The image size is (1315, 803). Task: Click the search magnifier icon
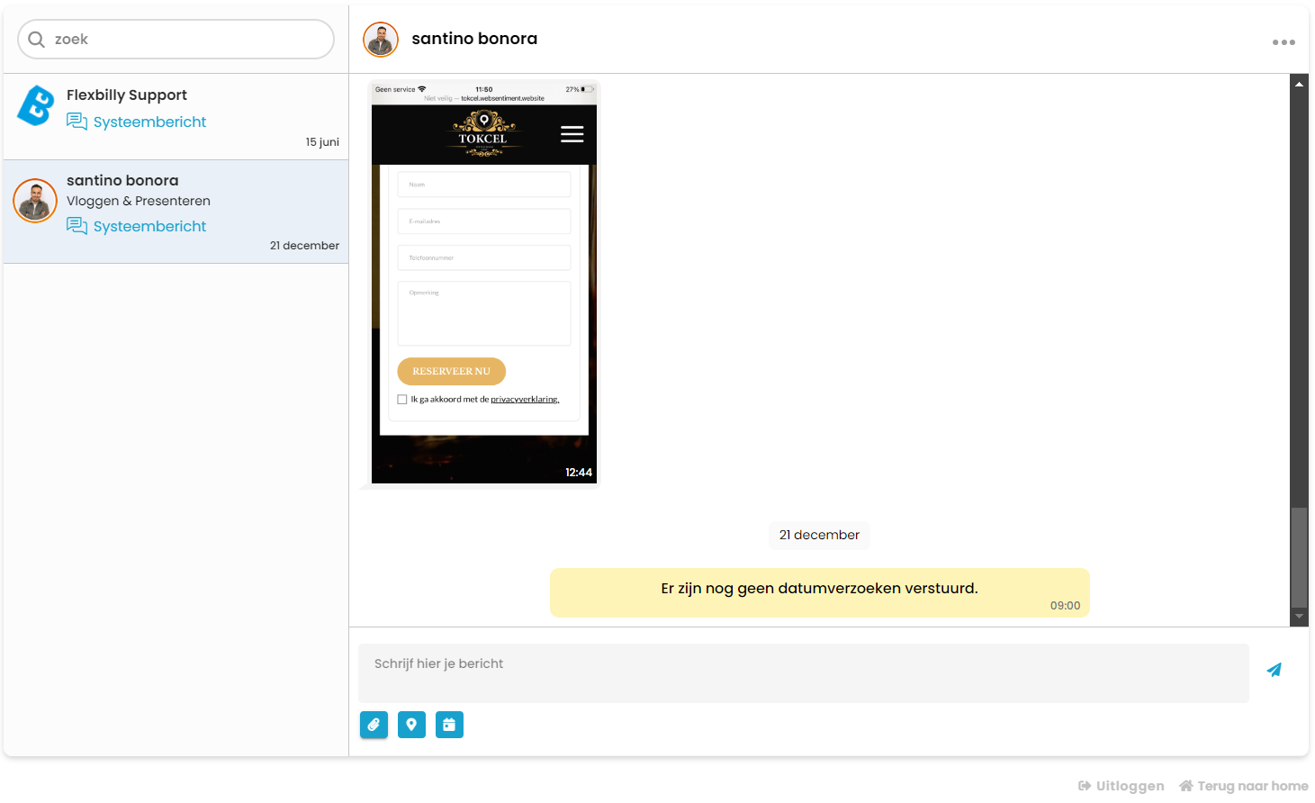click(x=36, y=40)
